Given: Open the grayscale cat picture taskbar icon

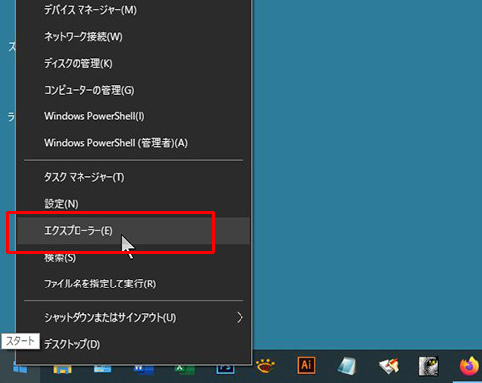Looking at the screenshot, I should (x=428, y=366).
